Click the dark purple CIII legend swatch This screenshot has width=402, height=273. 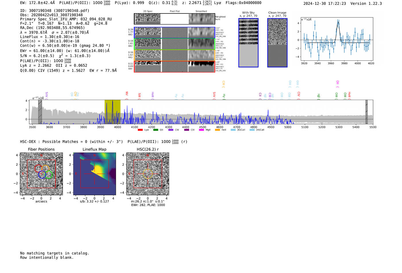pos(187,130)
